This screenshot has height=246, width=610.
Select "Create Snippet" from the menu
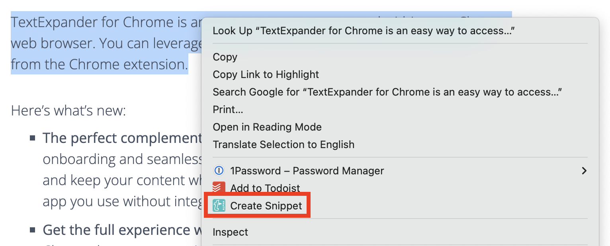pyautogui.click(x=267, y=206)
